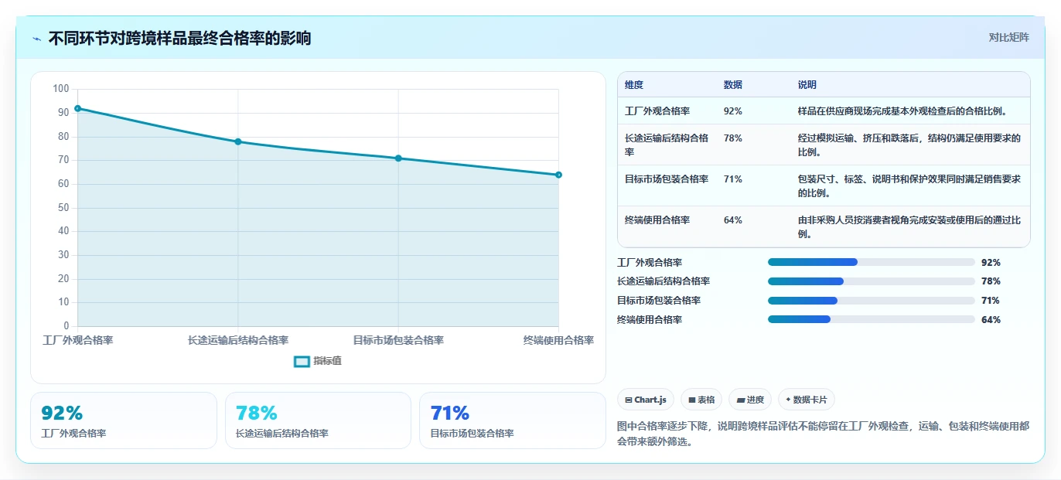Open the 92% 工厂外观合格率 stat card
This screenshot has width=1061, height=480.
click(124, 420)
